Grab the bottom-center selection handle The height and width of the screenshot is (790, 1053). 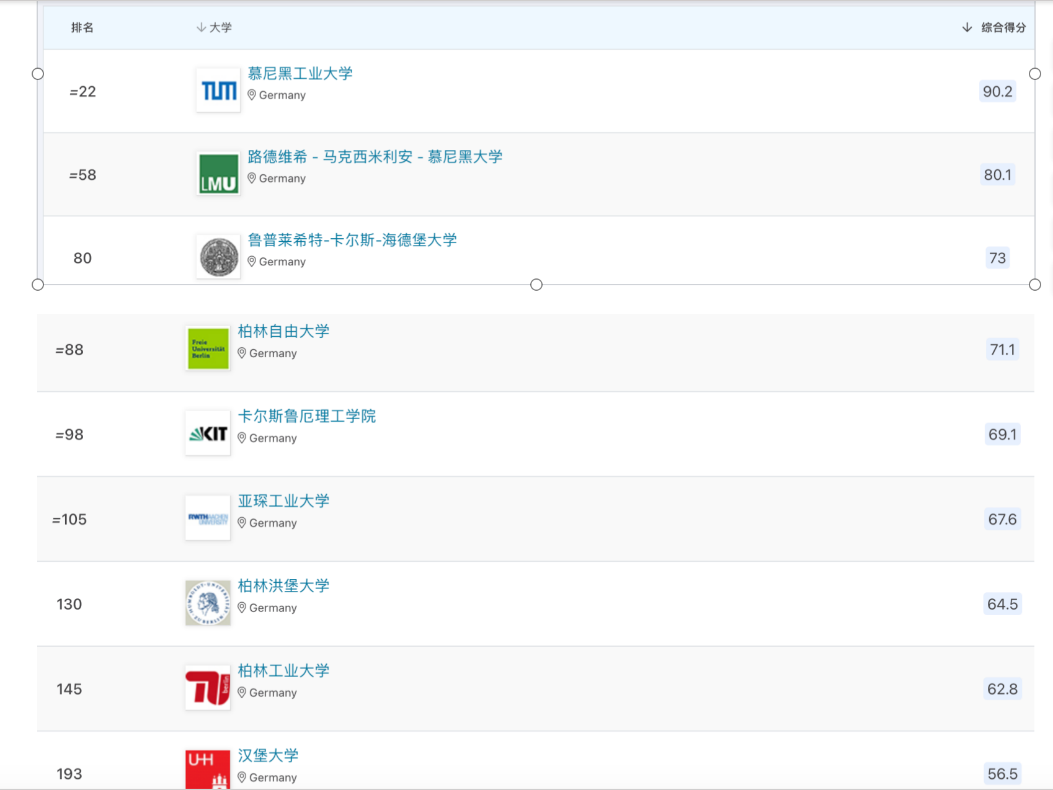[536, 285]
